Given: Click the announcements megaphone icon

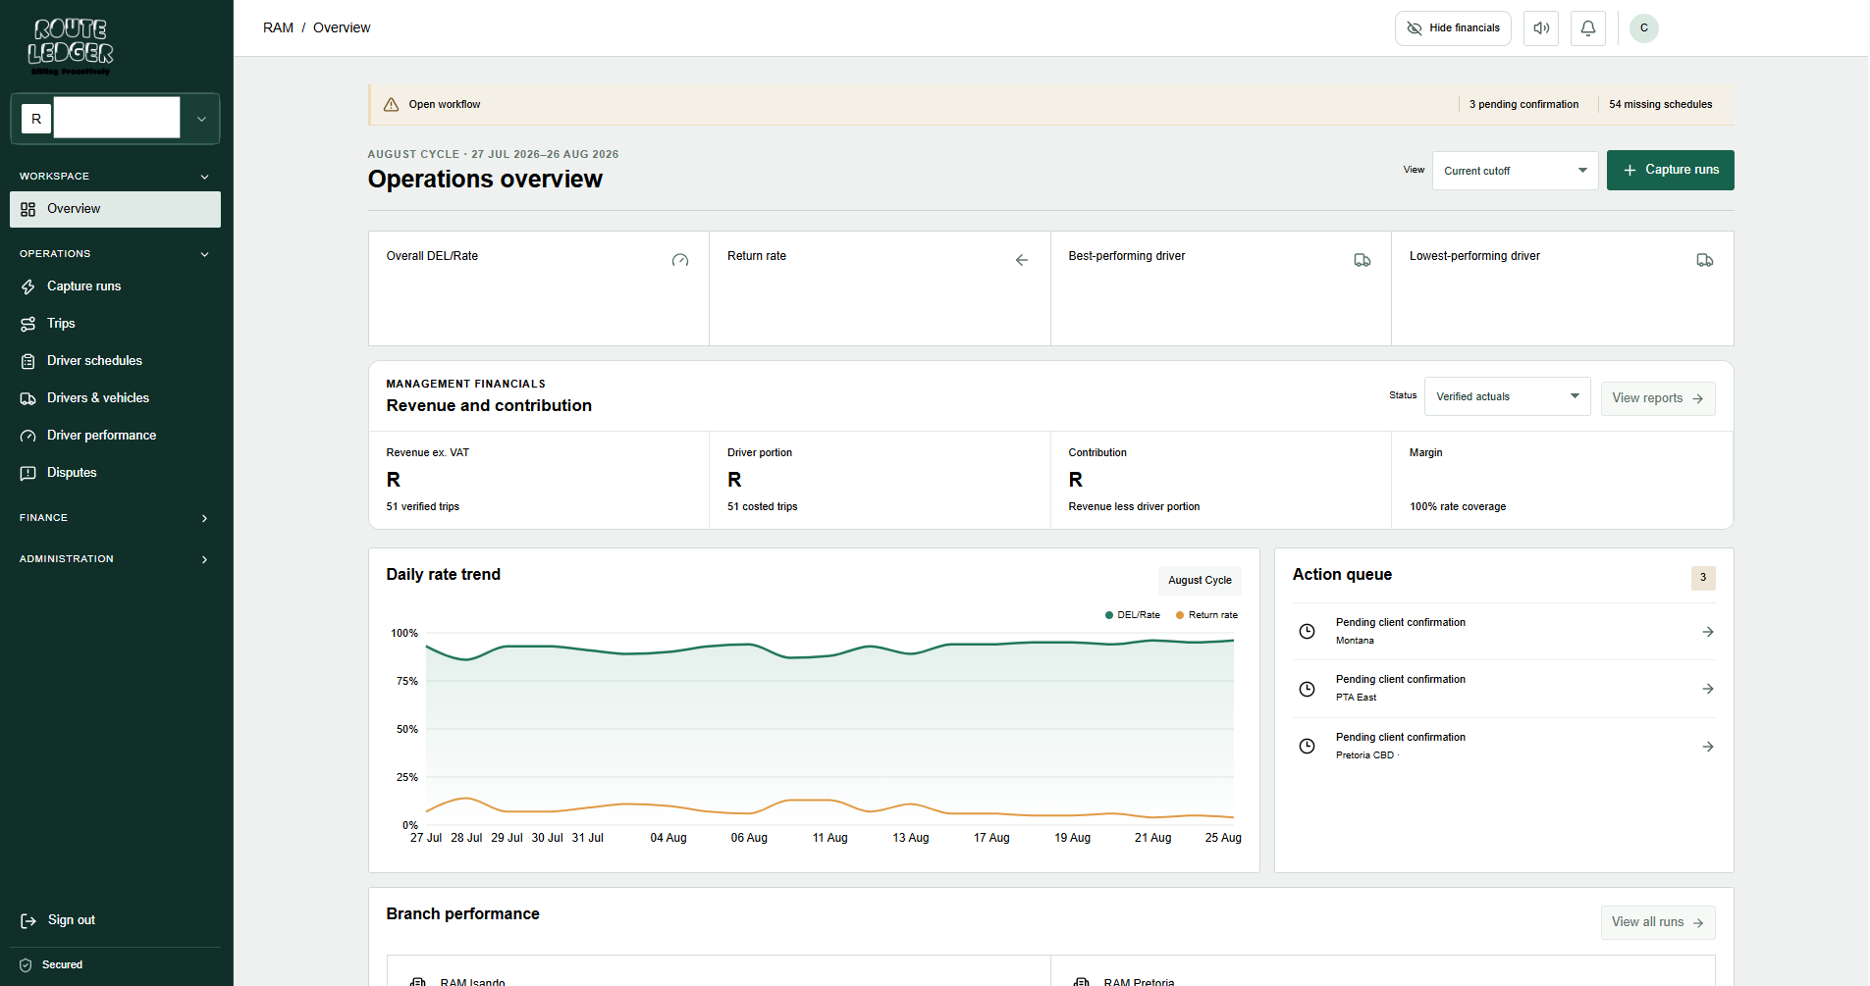Looking at the screenshot, I should pos(1541,28).
